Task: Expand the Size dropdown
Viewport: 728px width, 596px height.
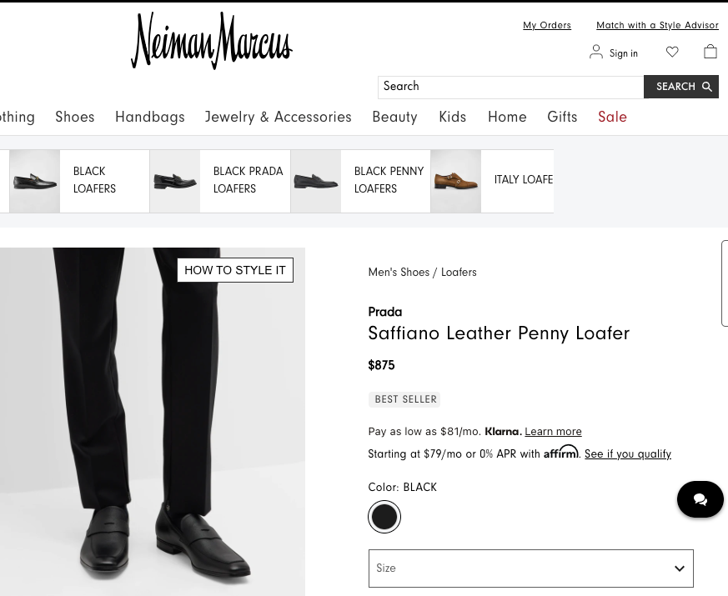Action: coord(530,568)
